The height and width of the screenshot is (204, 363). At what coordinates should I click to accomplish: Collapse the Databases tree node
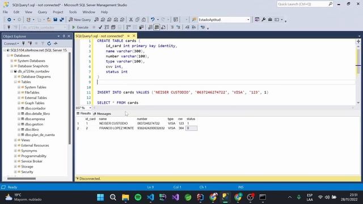[x=9, y=56]
